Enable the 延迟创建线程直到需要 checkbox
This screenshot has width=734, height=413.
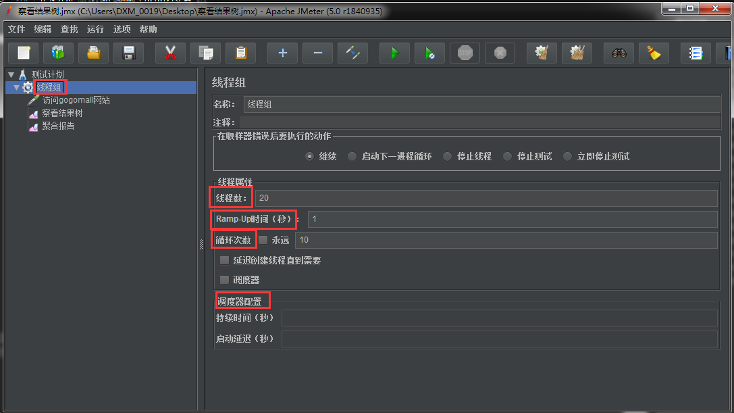(225, 260)
